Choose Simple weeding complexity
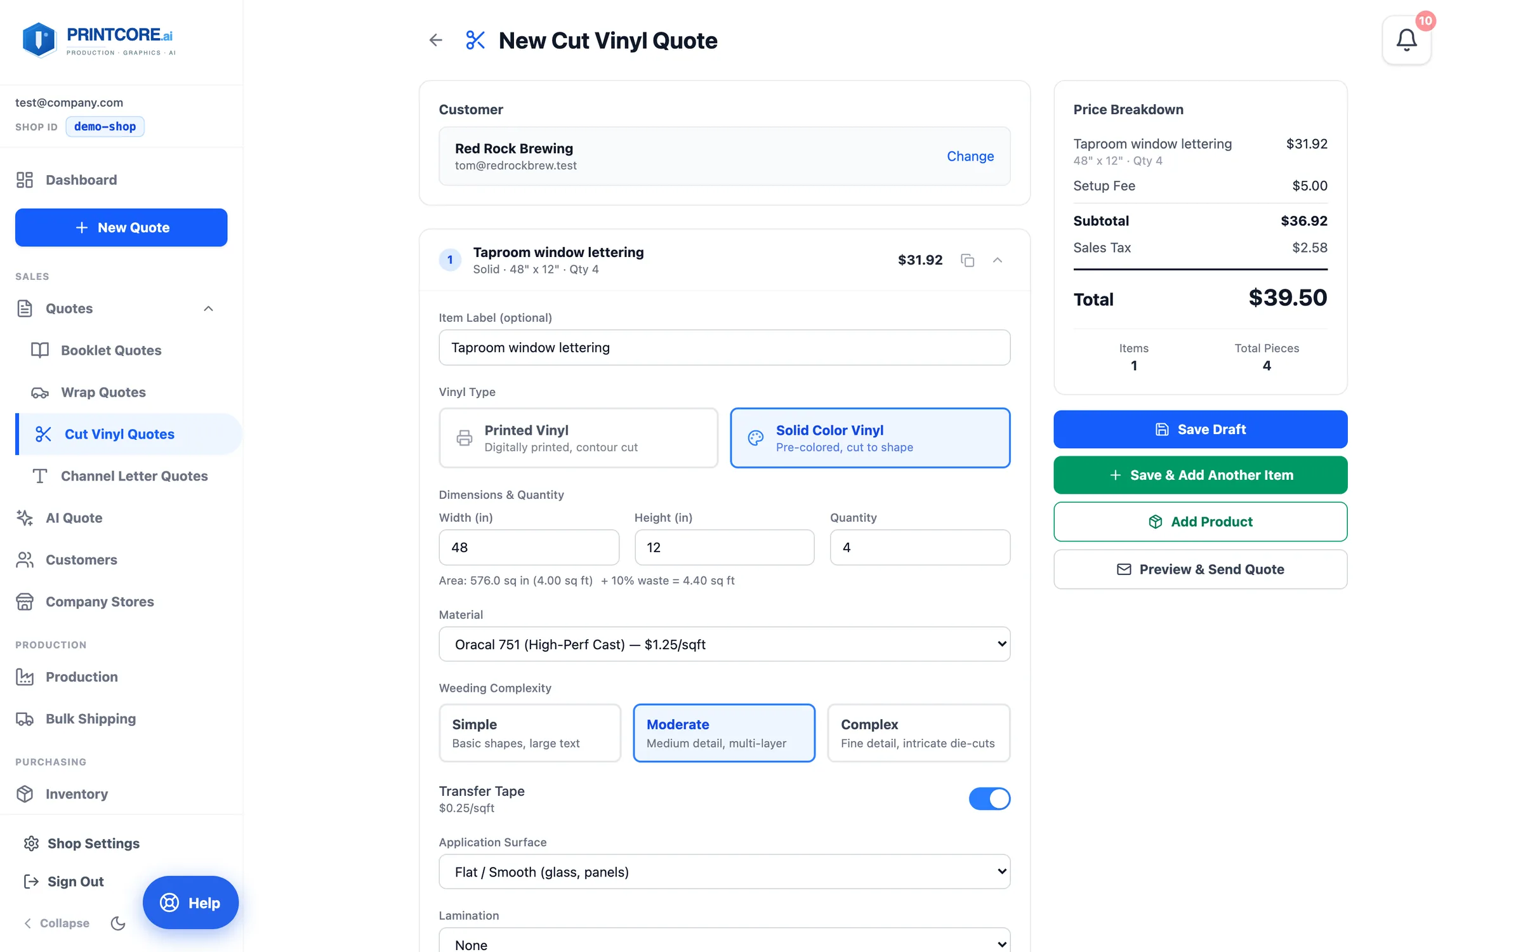This screenshot has height=952, width=1523. [x=530, y=733]
